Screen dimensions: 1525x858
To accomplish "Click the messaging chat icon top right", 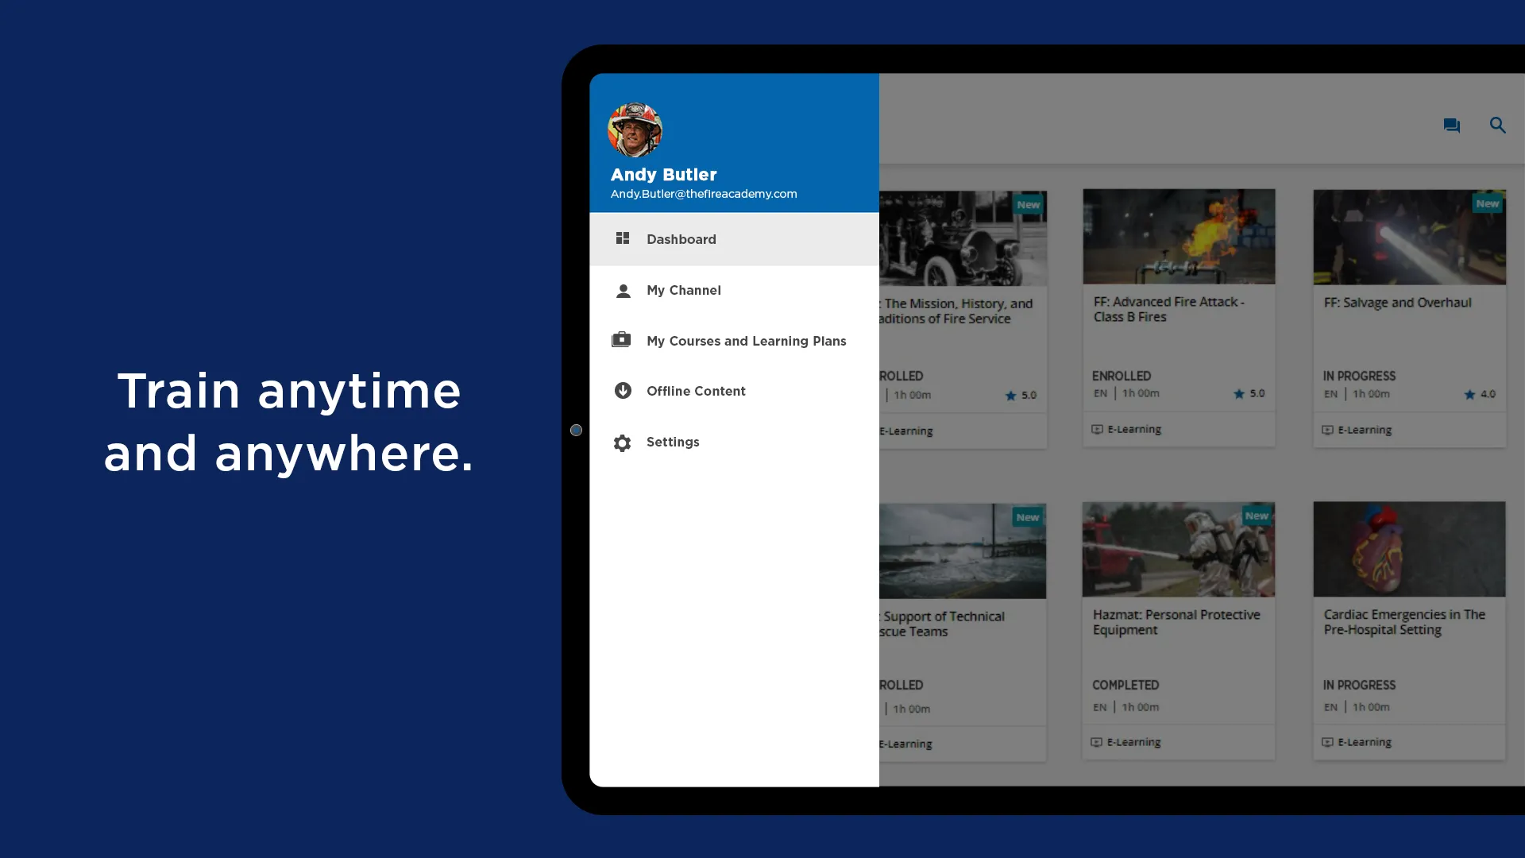I will 1452,126.
